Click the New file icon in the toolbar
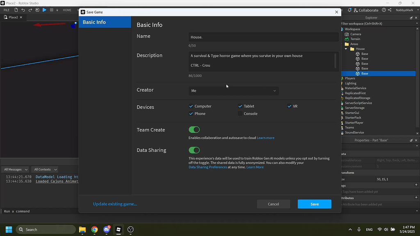420x236 pixels. [16, 10]
